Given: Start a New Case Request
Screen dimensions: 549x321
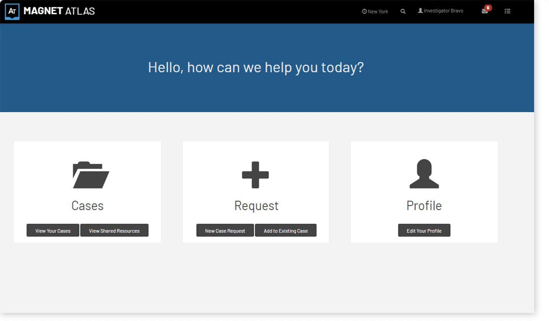Looking at the screenshot, I should pyautogui.click(x=225, y=231).
